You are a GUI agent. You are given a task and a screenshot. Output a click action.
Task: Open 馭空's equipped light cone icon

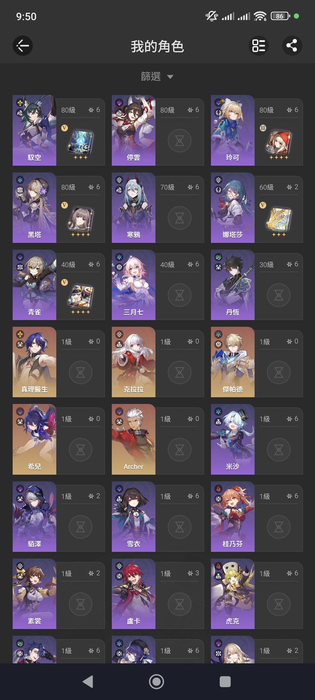pyautogui.click(x=80, y=142)
